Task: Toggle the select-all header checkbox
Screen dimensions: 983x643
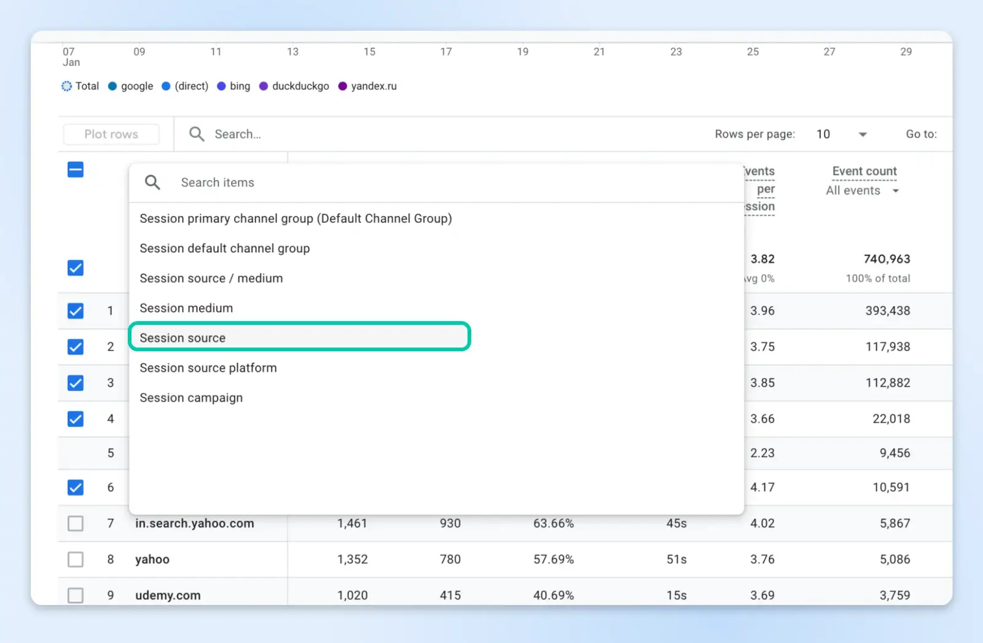Action: 76,170
